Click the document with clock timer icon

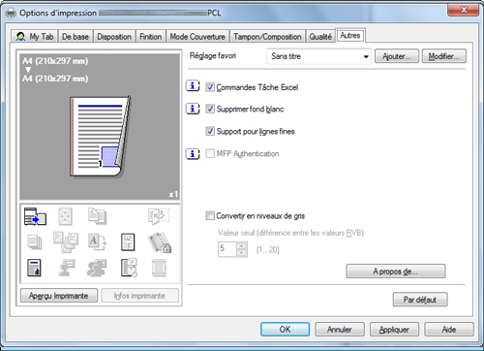129,268
